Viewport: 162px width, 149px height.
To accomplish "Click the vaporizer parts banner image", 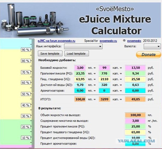I will [x=35, y=20].
